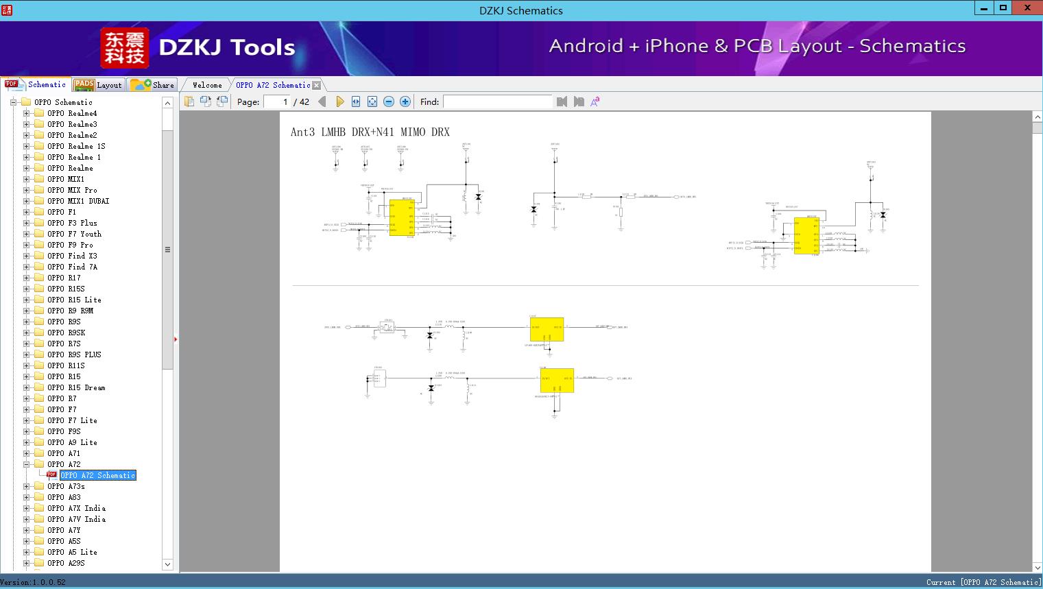Click the tree panel scrollbar thumb
Image resolution: width=1043 pixels, height=589 pixels.
coord(167,250)
